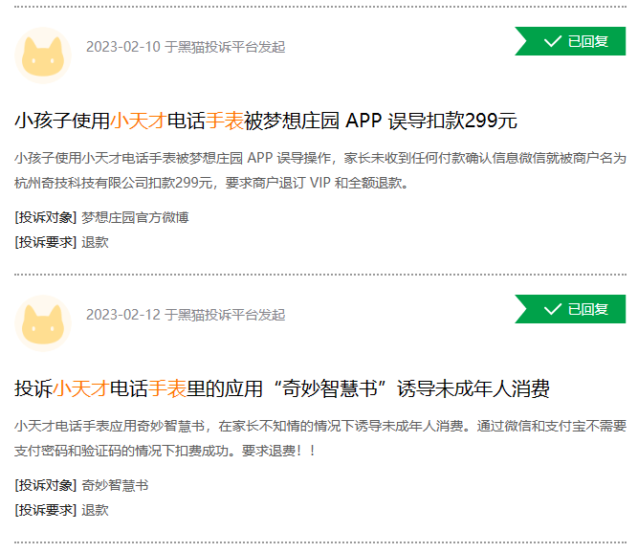Click the 已回复 label text on the 梦想庄园 complaint
This screenshot has height=553, width=638.
pos(588,41)
